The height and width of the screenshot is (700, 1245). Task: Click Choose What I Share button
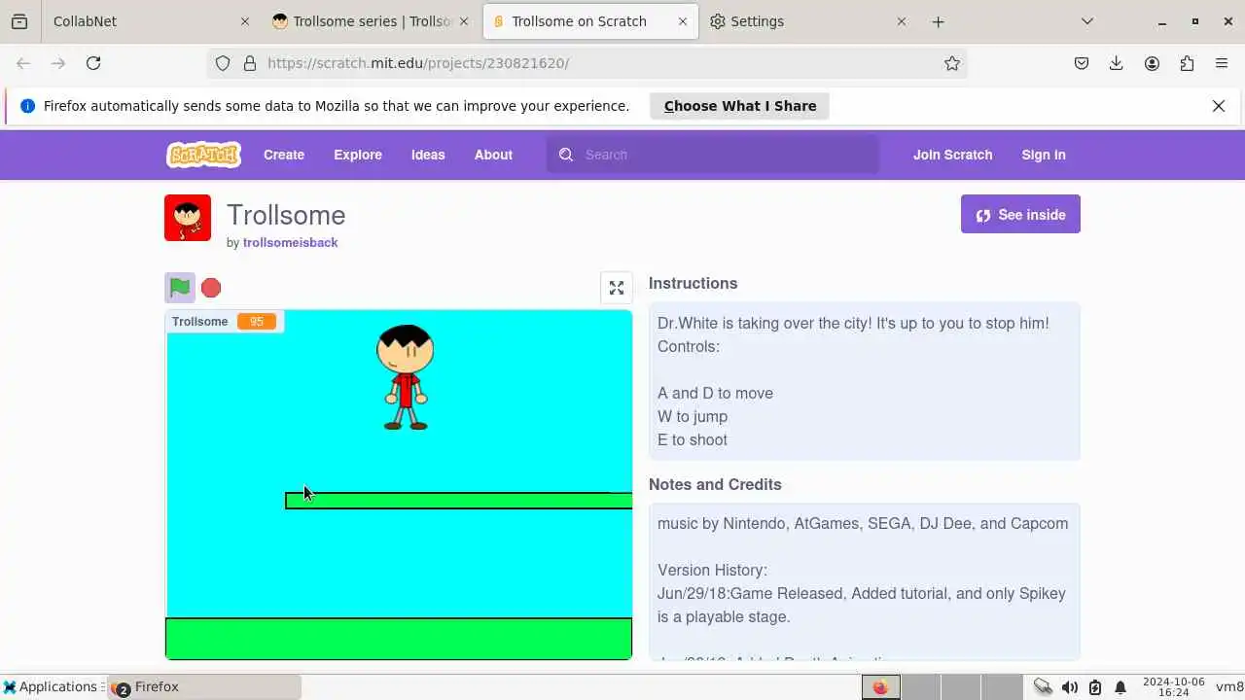pos(739,106)
